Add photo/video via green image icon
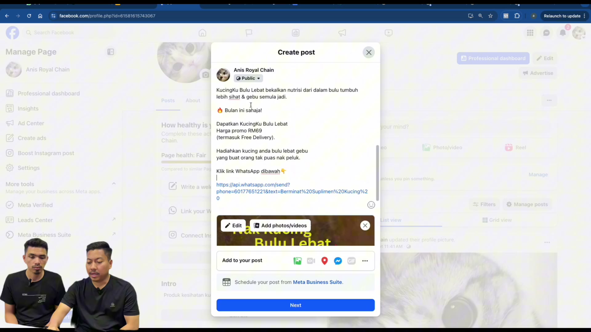 point(297,261)
